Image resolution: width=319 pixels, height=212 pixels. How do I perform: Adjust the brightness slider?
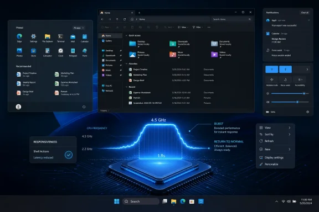[x=290, y=93]
